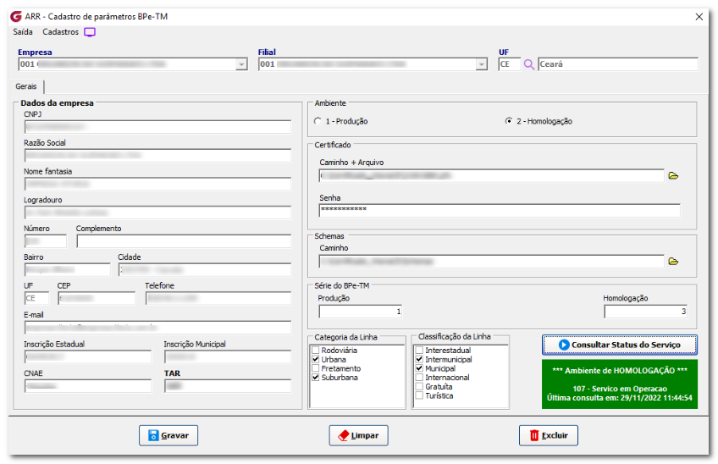Close the ARR parameters window

click(x=699, y=17)
